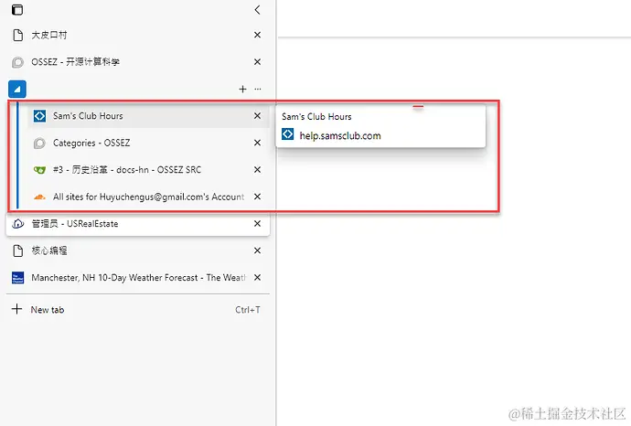
Task: Close the Categories - OSSEZ tab
Action: [258, 143]
